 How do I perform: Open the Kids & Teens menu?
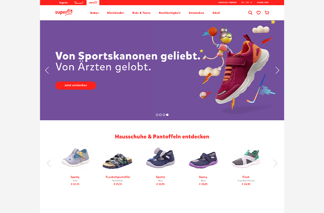(x=141, y=13)
